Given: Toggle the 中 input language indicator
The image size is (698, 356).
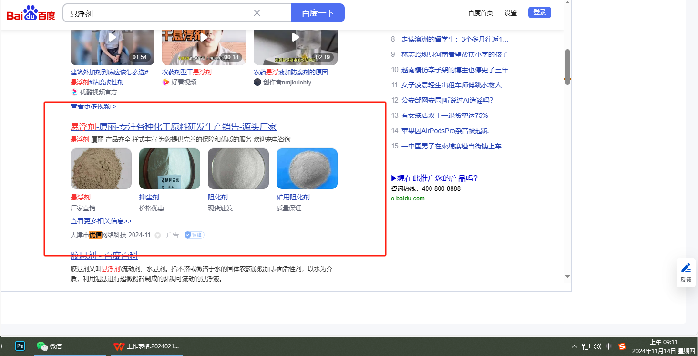Looking at the screenshot, I should [x=609, y=346].
